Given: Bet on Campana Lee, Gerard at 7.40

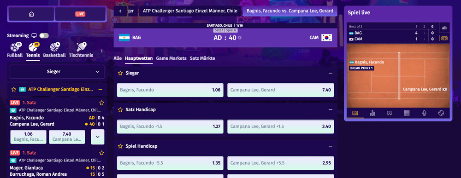Looking at the screenshot, I should point(280,90).
